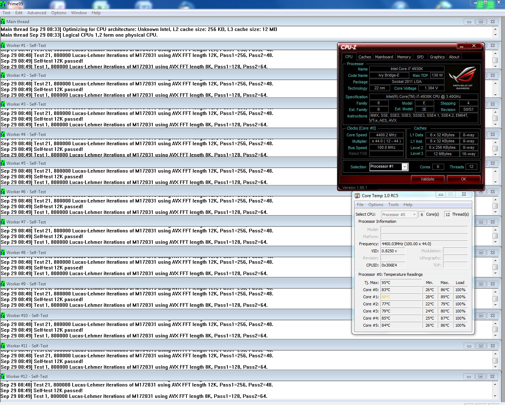Open the Tools menu in Core Temp
505x405 pixels.
click(x=393, y=205)
